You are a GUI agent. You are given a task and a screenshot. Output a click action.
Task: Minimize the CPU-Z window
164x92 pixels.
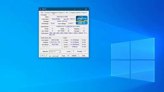pos(75,9)
